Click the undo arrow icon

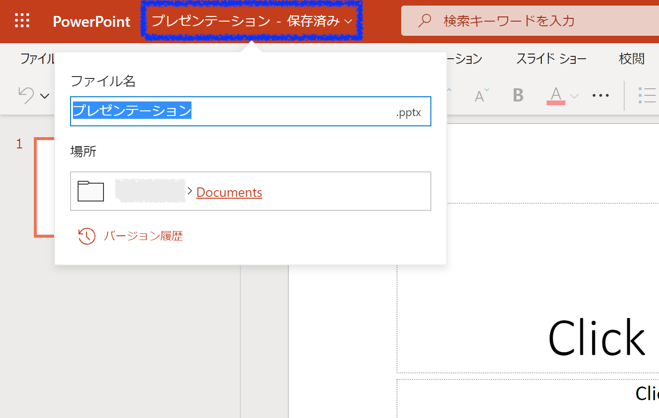pyautogui.click(x=26, y=95)
